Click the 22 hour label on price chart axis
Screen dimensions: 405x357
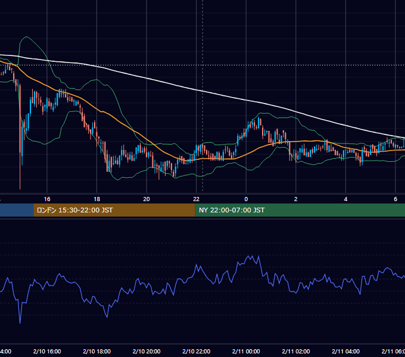pos(197,199)
